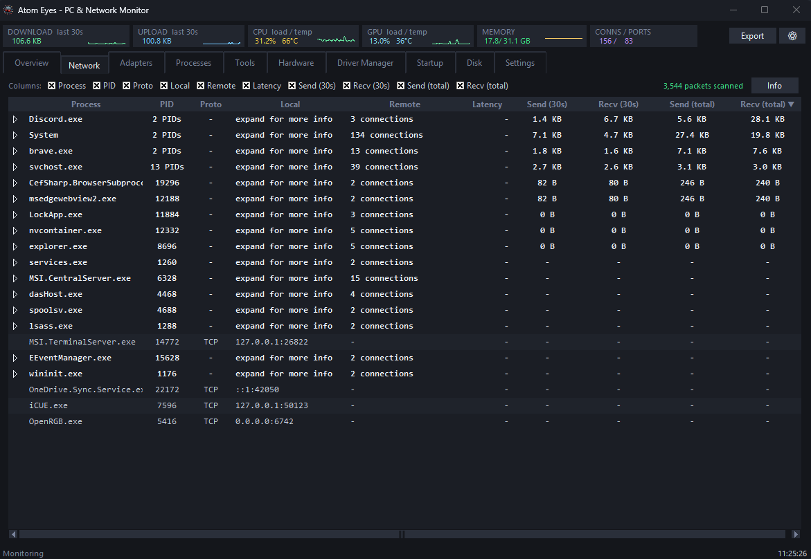811x559 pixels.
Task: Expand the CefSharp.BrowserSubprocess row
Action: tap(15, 183)
